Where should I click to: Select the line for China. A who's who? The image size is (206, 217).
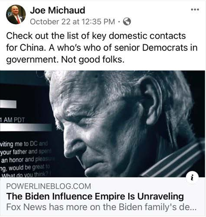point(102,48)
